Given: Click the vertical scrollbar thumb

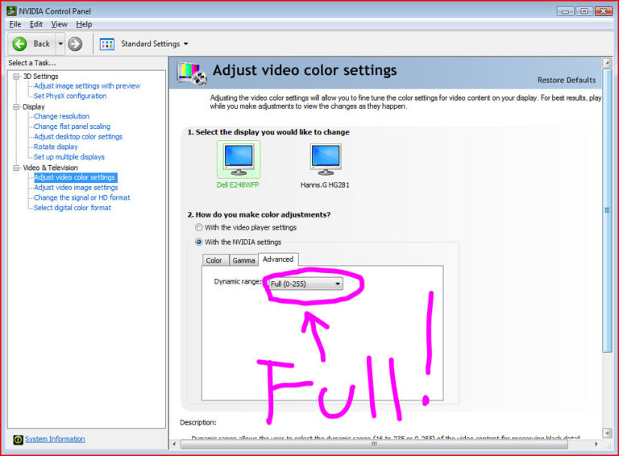Looking at the screenshot, I should tap(608, 210).
